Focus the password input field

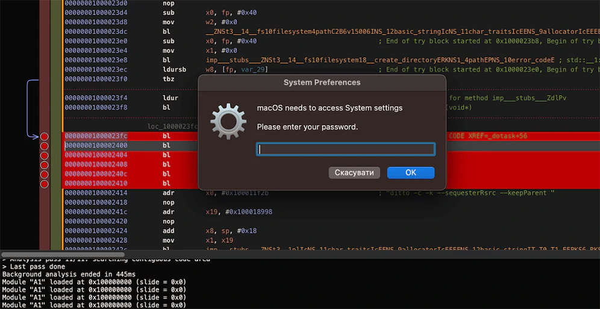pyautogui.click(x=346, y=149)
